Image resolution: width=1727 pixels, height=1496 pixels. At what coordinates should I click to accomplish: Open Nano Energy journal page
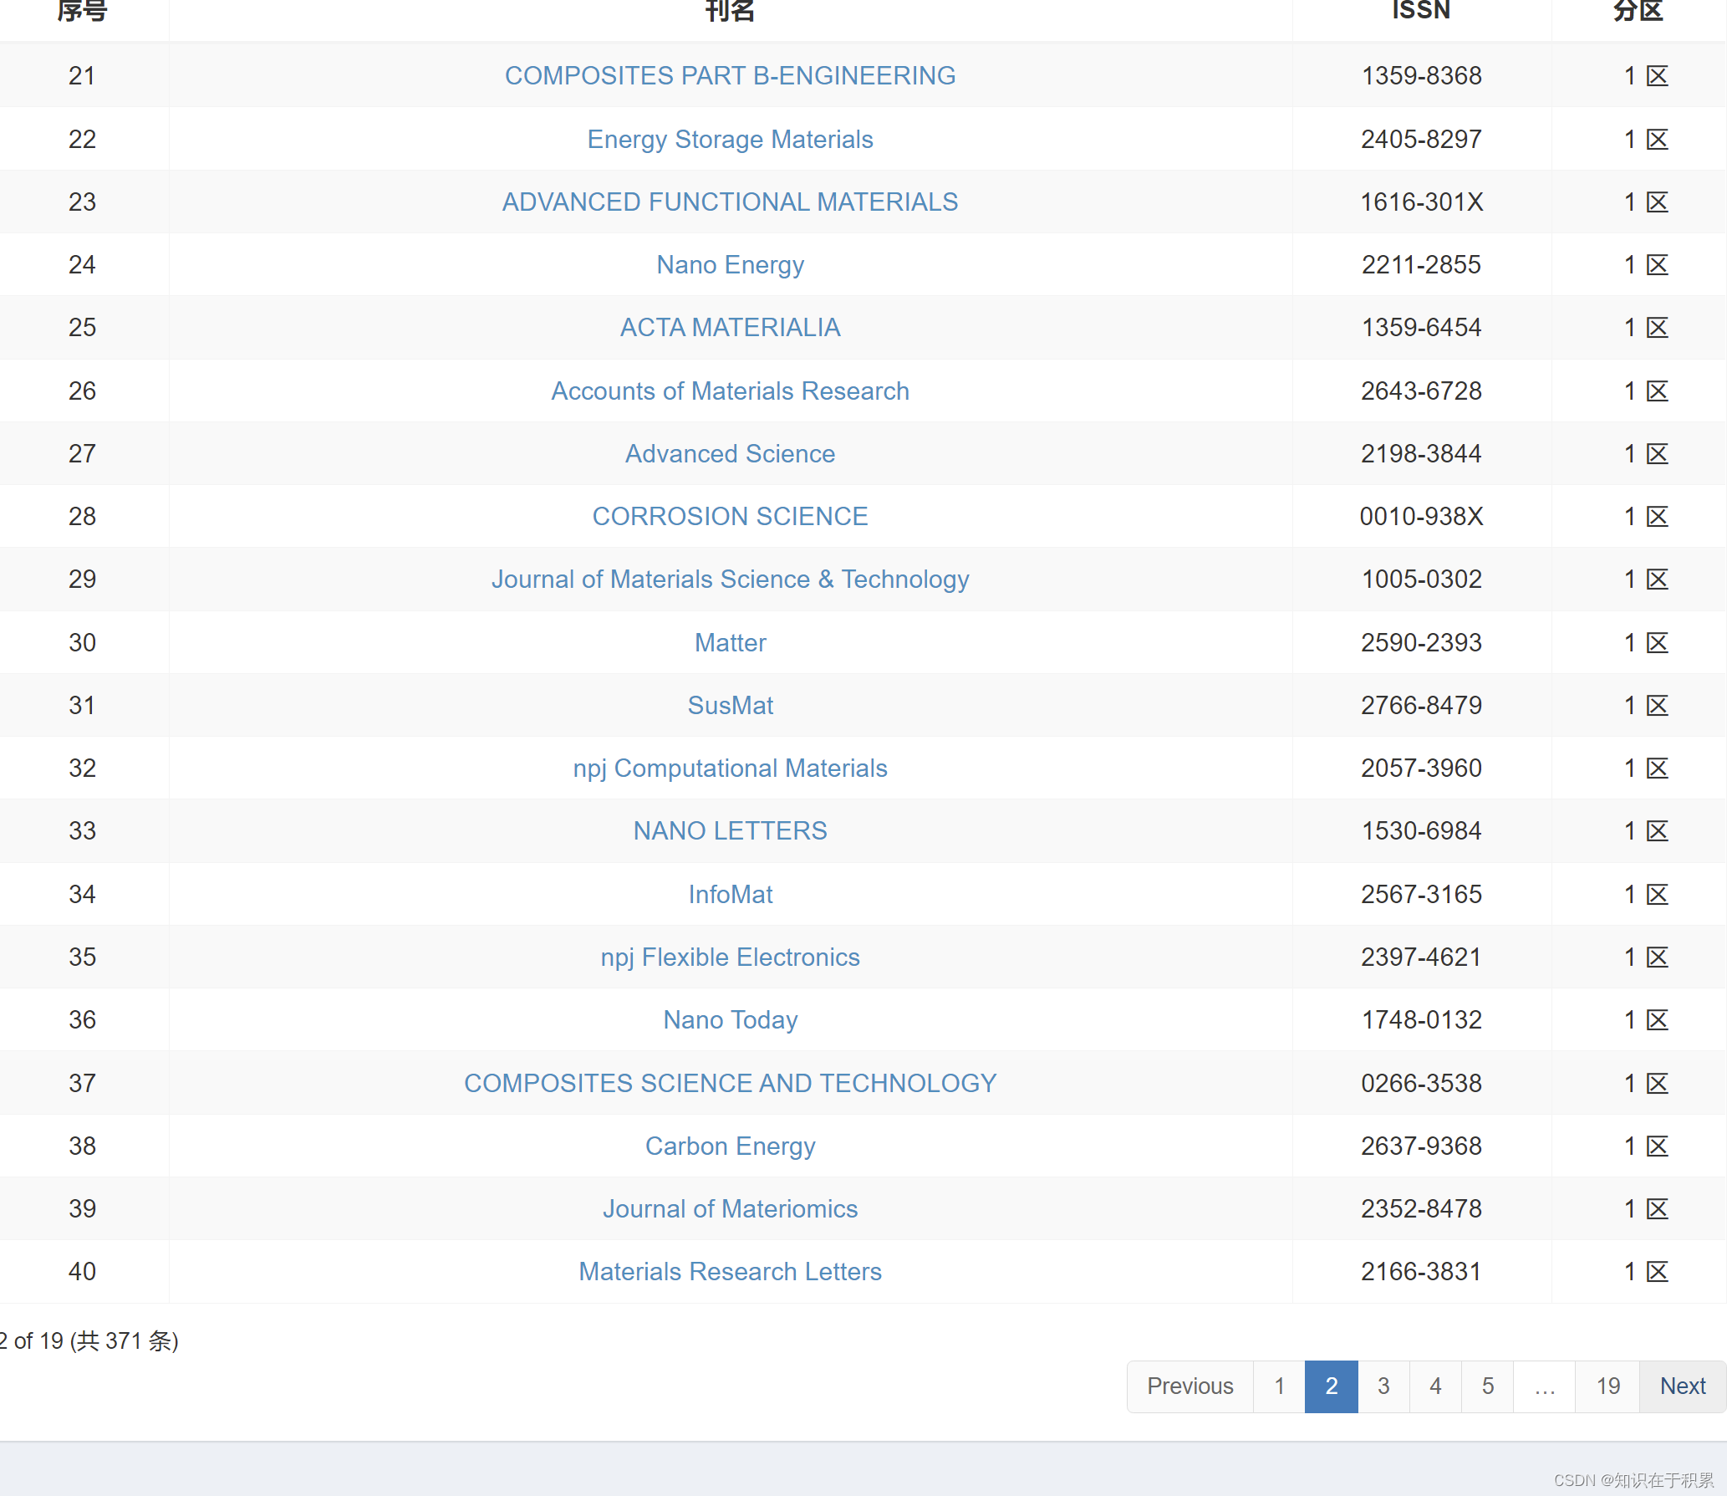pos(730,264)
